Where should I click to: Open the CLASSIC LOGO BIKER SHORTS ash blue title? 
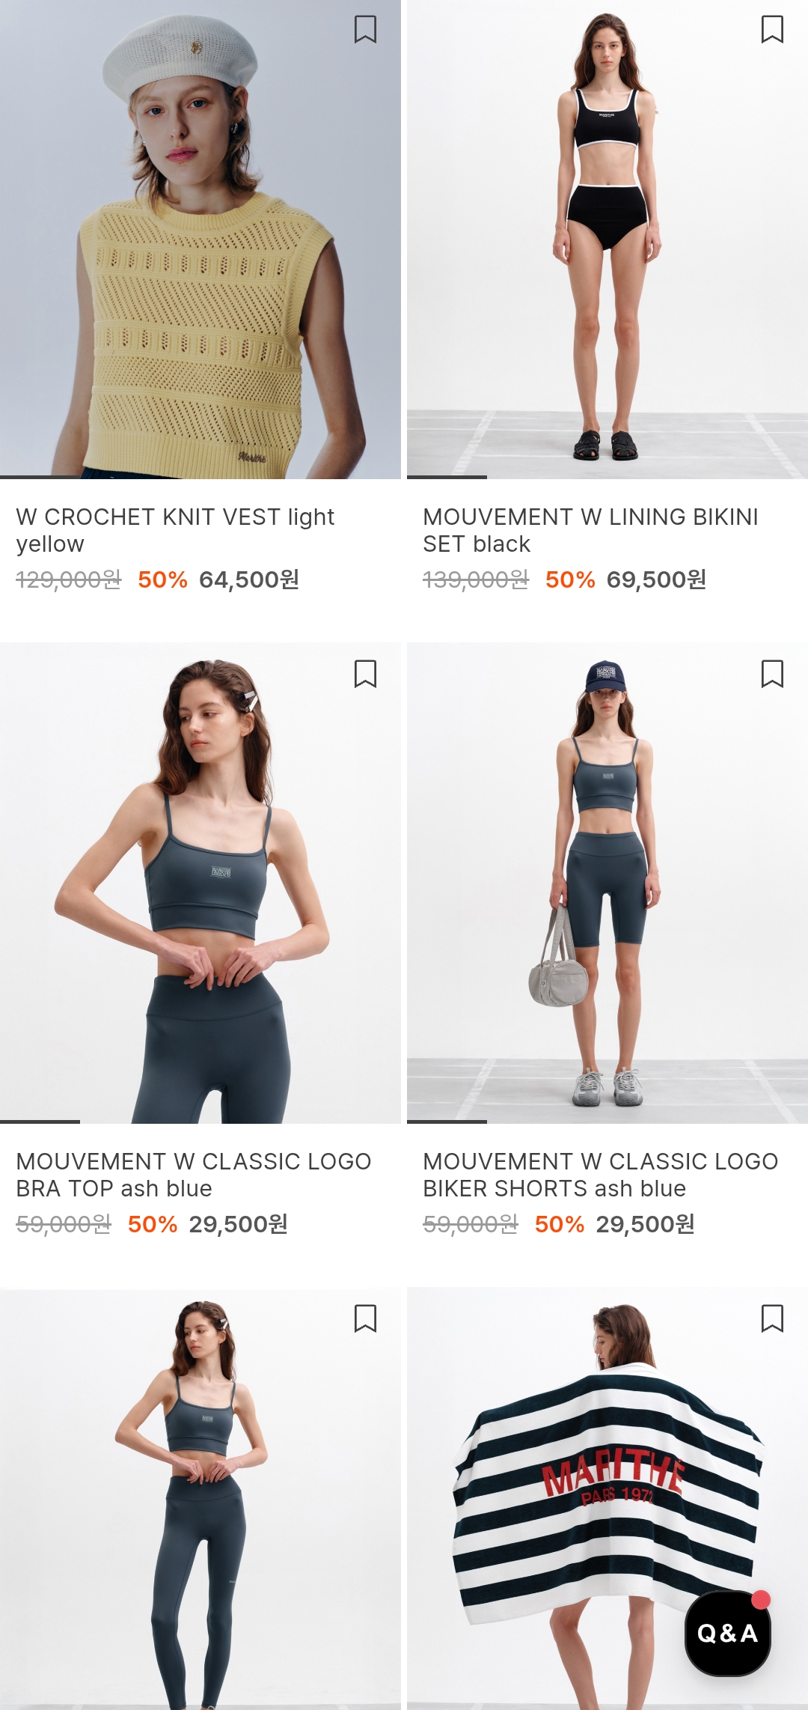coord(601,1175)
